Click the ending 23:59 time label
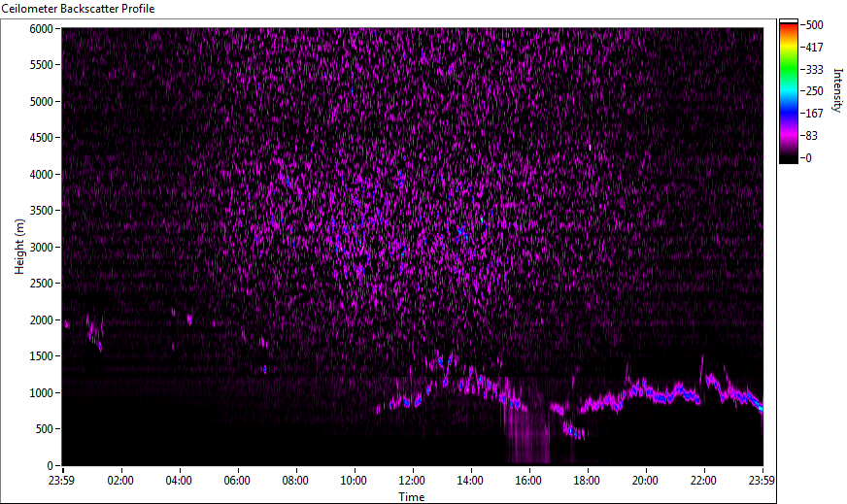 pyautogui.click(x=762, y=481)
